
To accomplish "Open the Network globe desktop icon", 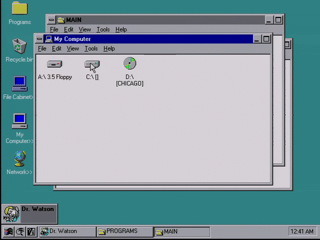I will tap(20, 158).
